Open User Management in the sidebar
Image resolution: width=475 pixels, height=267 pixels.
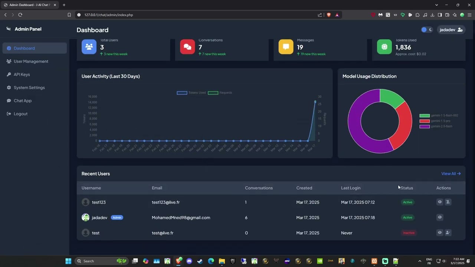tap(35, 61)
